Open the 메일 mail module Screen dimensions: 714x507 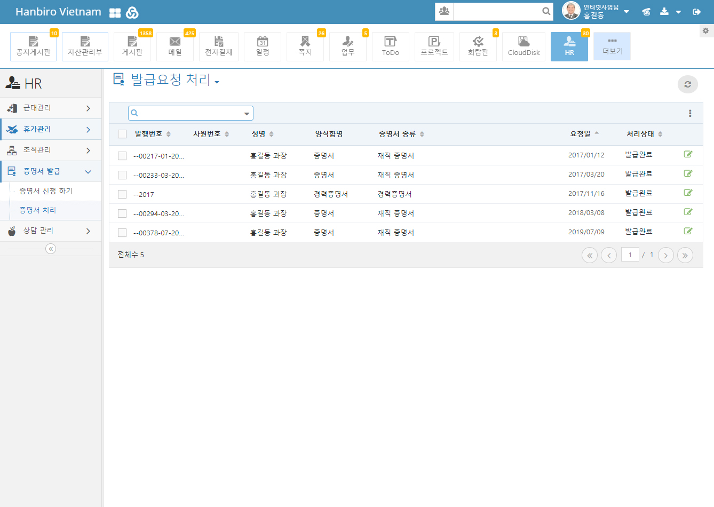[175, 46]
